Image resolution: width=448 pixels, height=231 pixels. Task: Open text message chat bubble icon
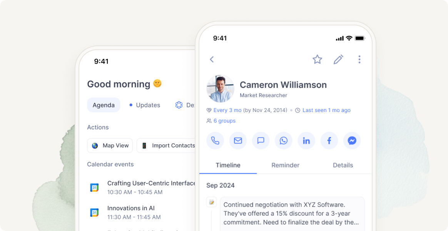click(261, 141)
